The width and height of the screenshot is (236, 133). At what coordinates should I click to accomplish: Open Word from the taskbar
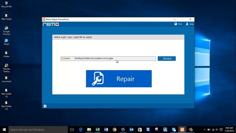[106, 130]
